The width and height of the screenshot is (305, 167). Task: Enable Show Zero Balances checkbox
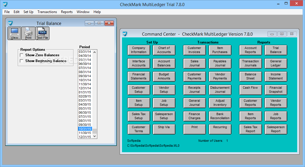21,55
